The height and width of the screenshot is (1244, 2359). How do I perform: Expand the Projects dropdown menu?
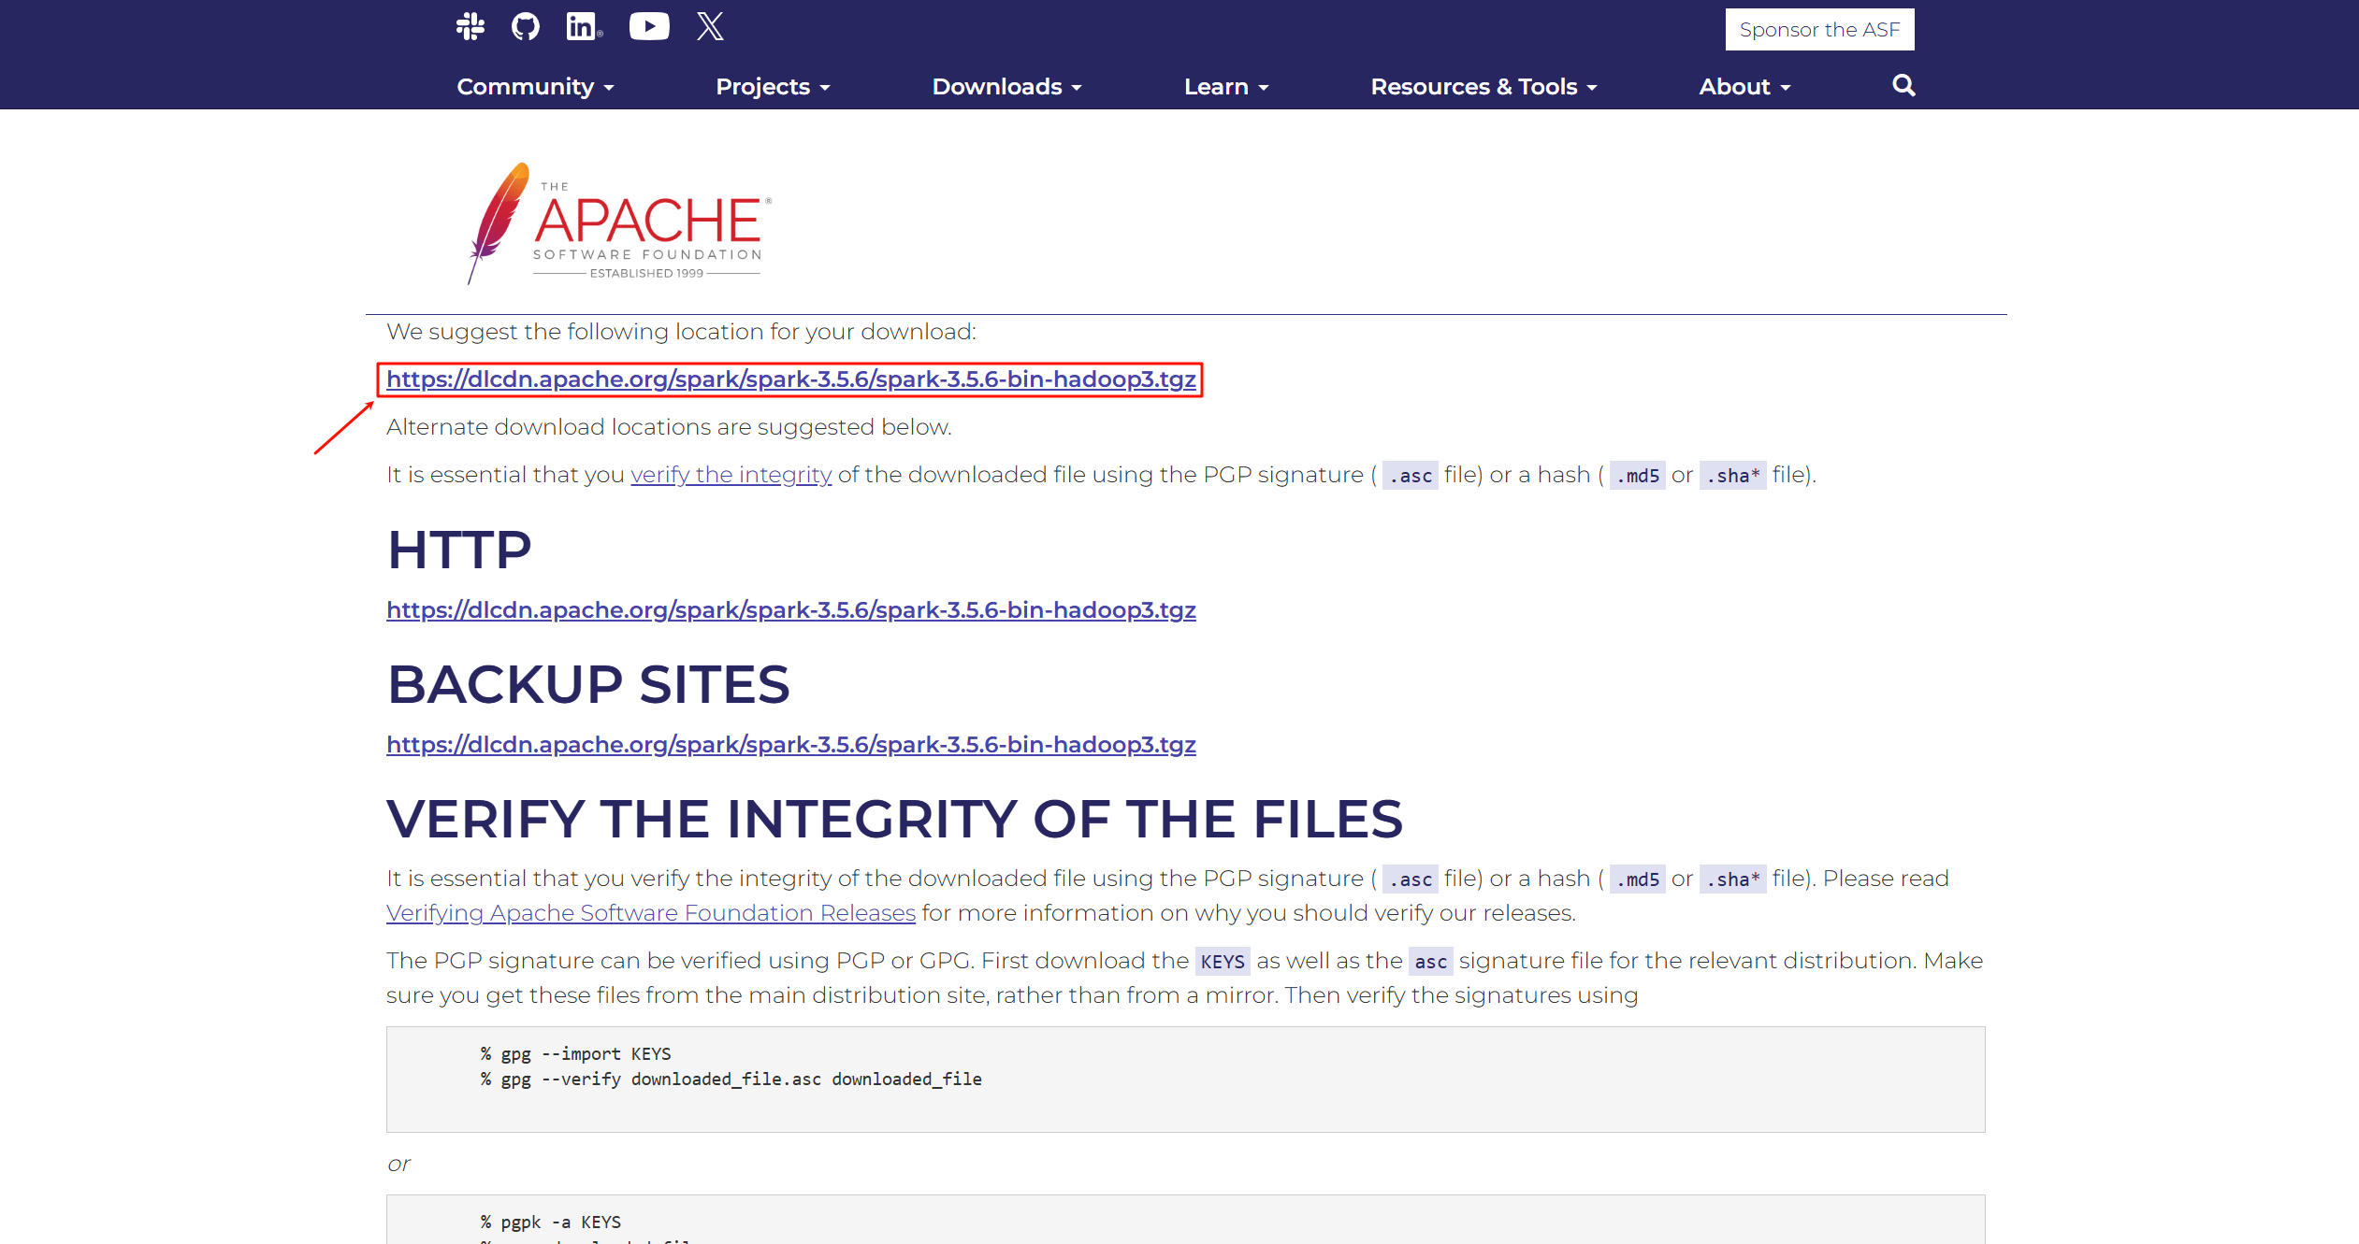coord(773,87)
